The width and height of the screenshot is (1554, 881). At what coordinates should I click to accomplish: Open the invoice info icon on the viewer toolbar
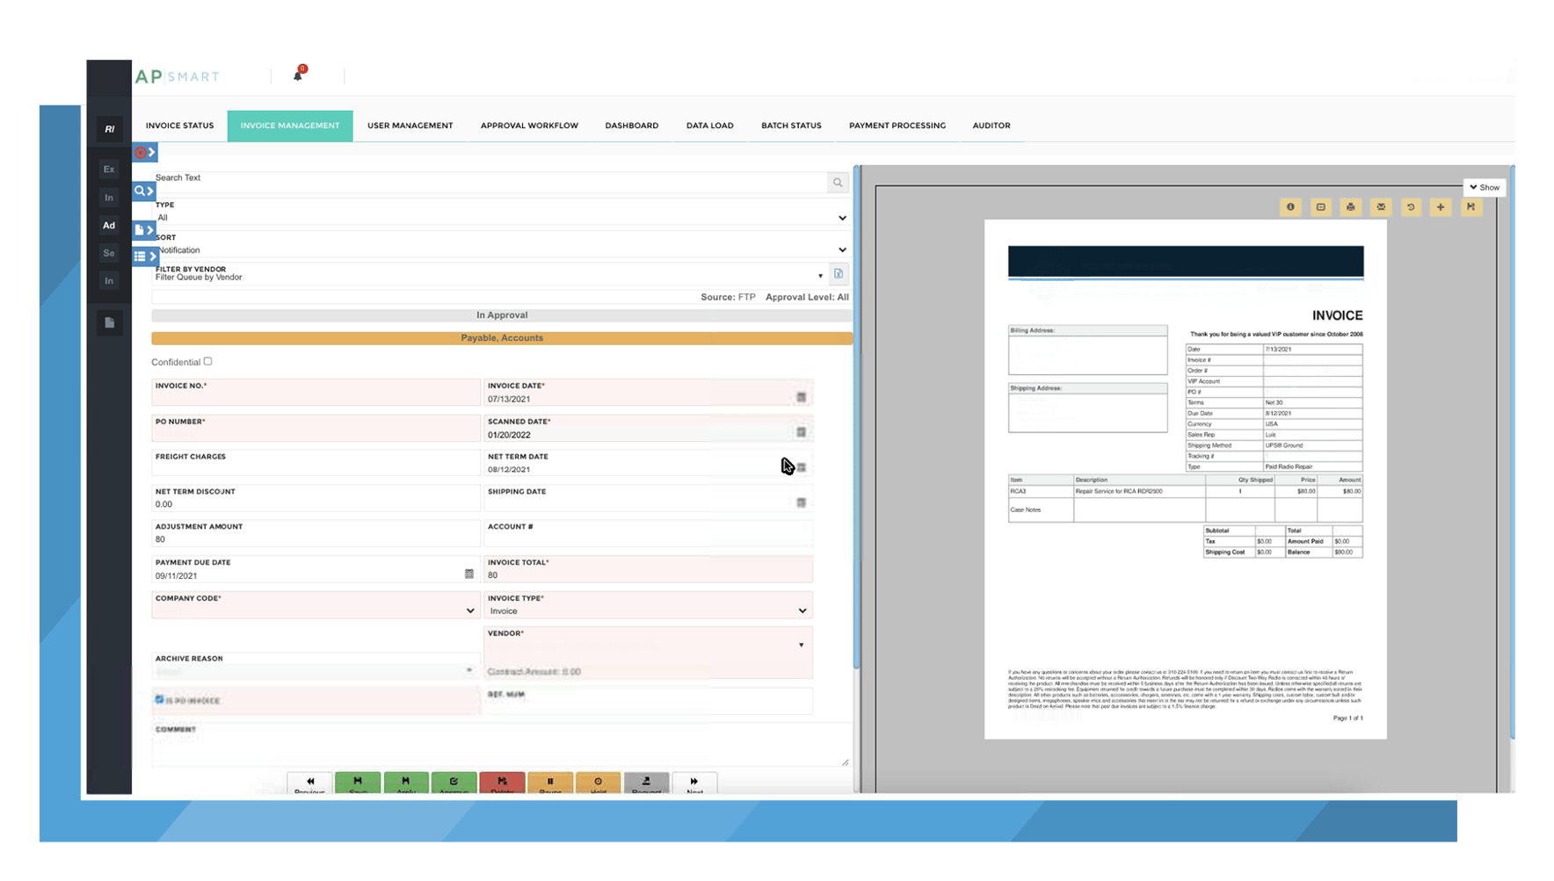click(1290, 207)
